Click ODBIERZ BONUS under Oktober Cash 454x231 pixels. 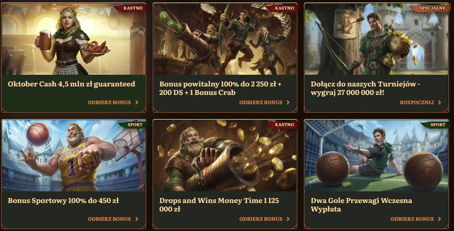pyautogui.click(x=109, y=102)
